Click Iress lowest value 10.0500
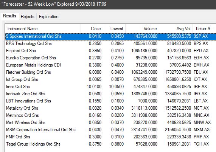 (x=117, y=87)
